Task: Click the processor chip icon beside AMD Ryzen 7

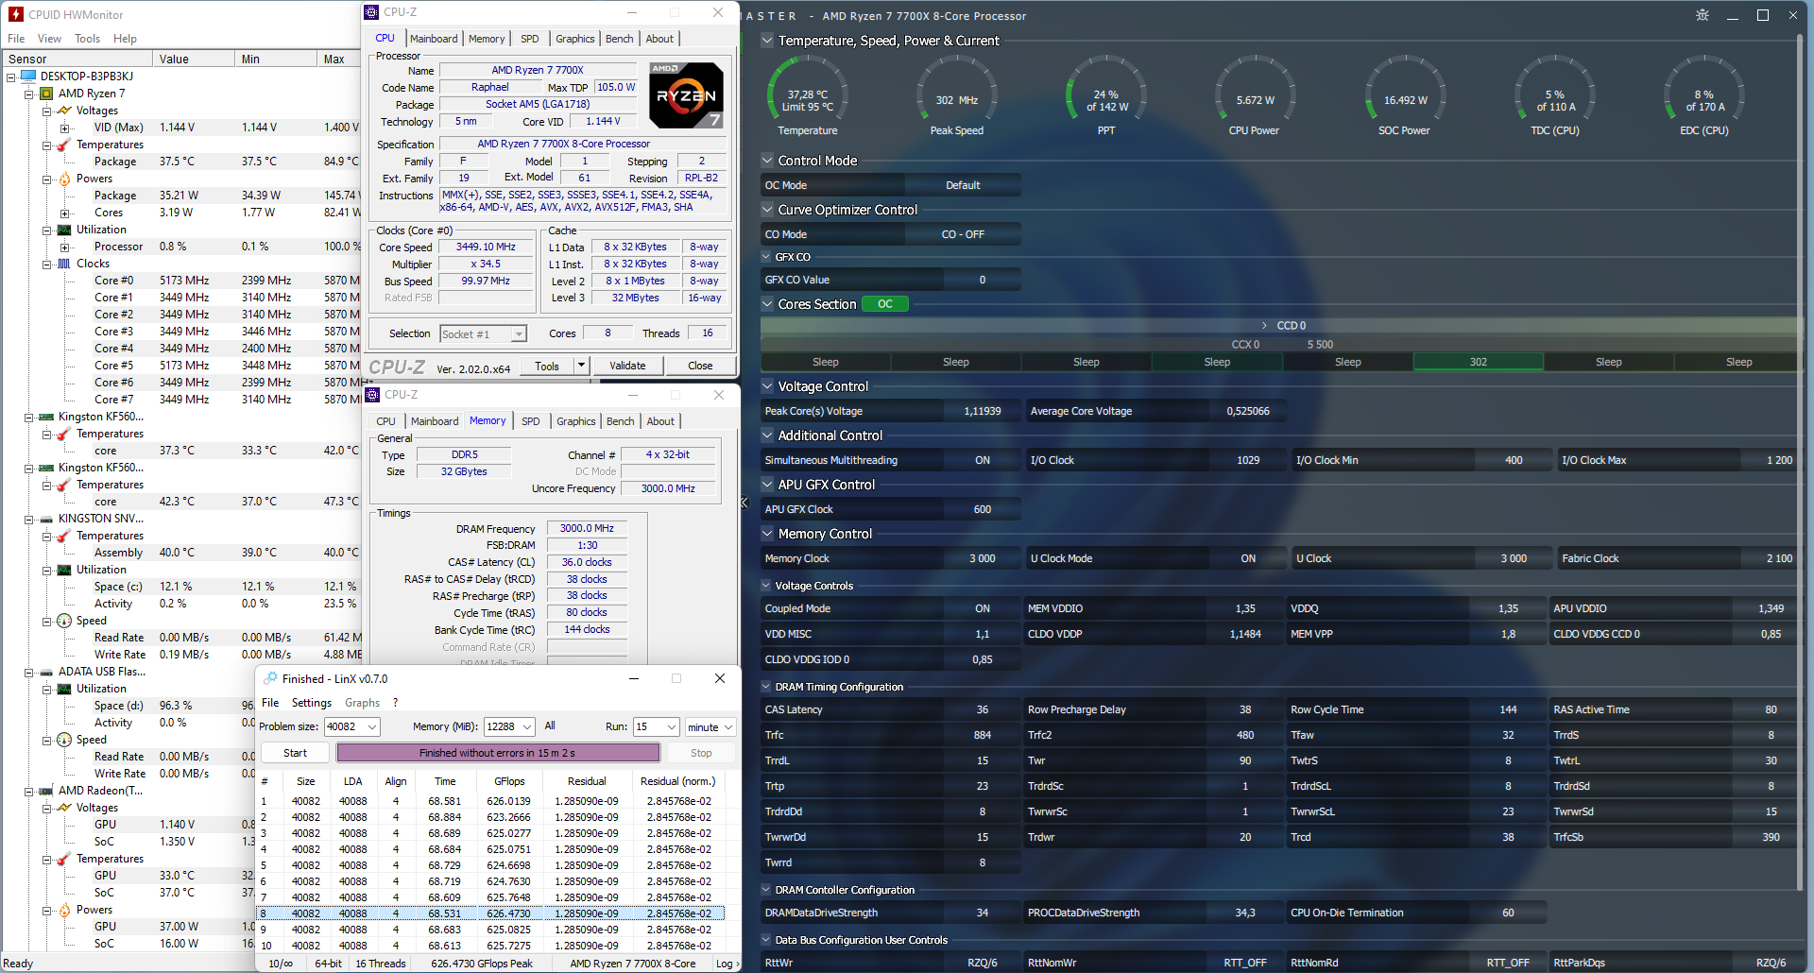Action: click(46, 94)
